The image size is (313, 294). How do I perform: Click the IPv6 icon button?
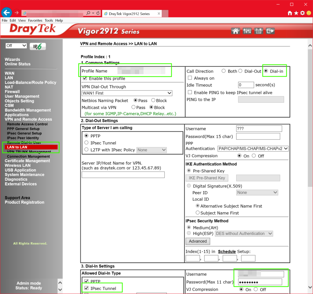pyautogui.click(x=38, y=47)
